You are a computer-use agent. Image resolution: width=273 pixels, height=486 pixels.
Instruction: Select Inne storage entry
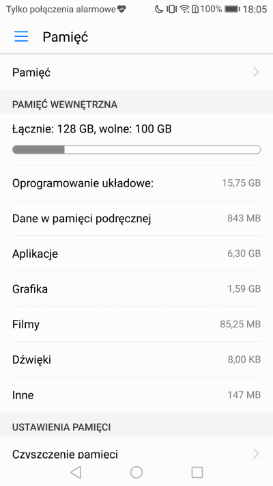(136, 395)
